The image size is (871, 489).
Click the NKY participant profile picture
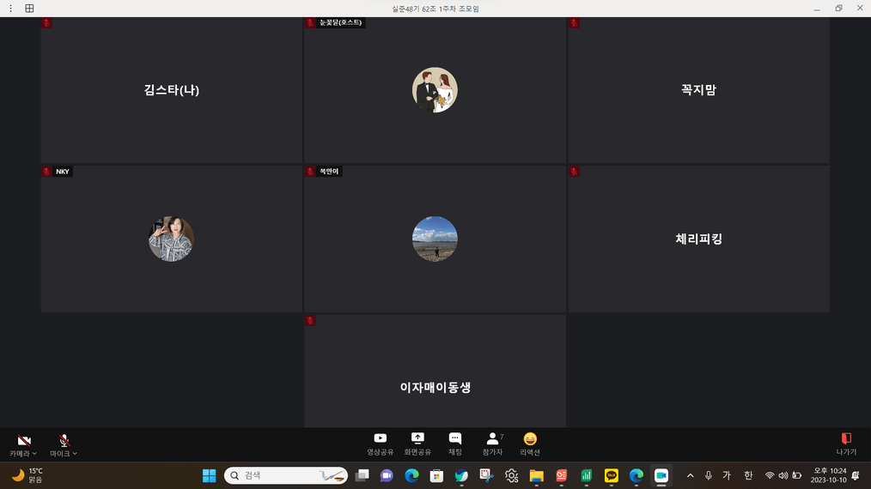(171, 238)
